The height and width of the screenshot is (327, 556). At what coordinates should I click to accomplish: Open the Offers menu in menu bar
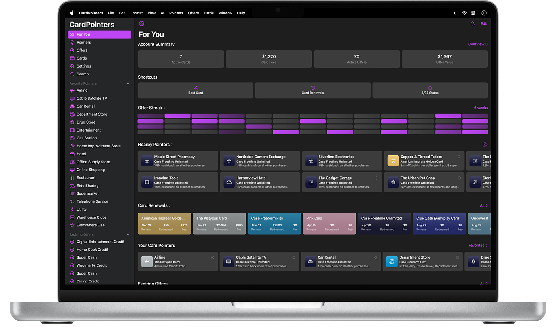click(193, 13)
